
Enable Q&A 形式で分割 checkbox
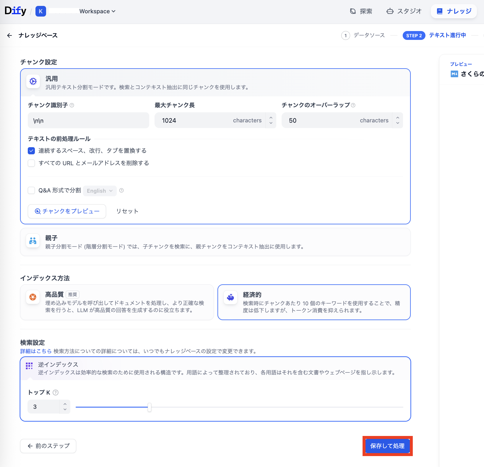(x=31, y=190)
